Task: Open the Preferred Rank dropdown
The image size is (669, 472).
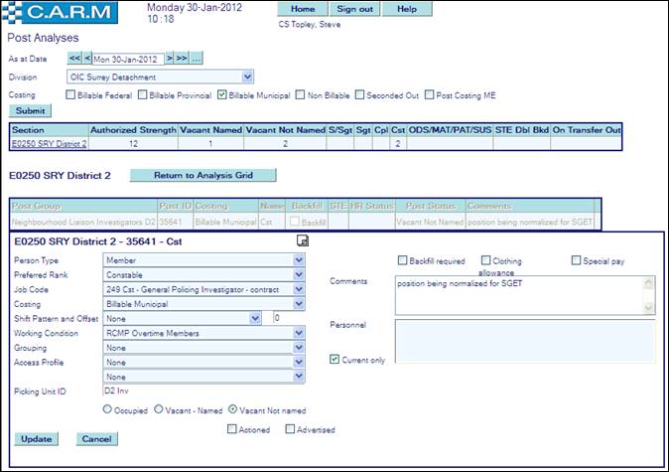Action: coord(299,275)
